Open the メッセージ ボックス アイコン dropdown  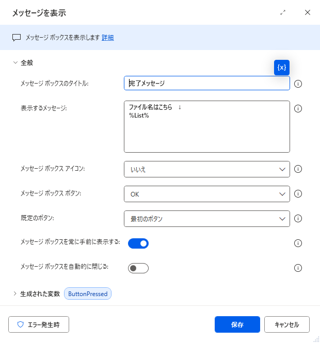coord(207,169)
